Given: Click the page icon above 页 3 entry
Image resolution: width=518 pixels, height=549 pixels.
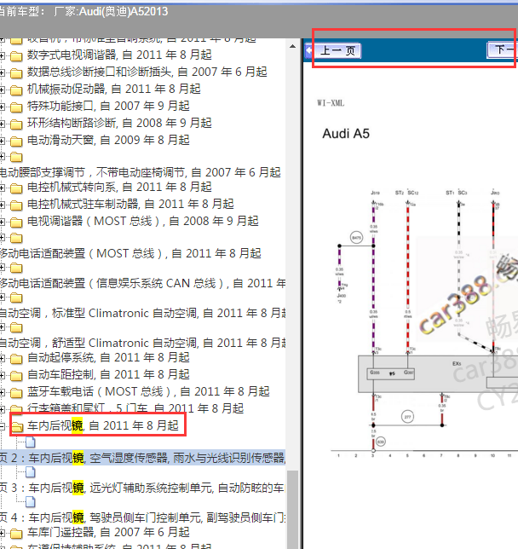Looking at the screenshot, I should click(31, 472).
